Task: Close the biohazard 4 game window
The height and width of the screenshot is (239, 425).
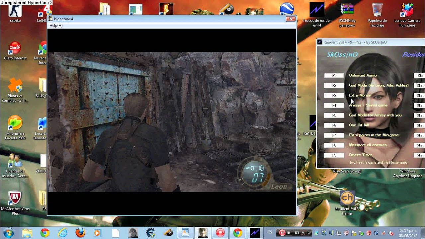Action: [291, 19]
